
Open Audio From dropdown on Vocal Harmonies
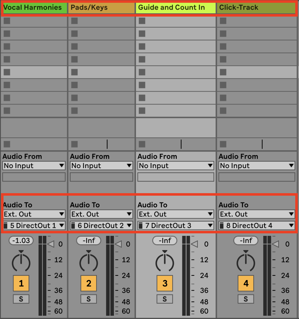[34, 166]
